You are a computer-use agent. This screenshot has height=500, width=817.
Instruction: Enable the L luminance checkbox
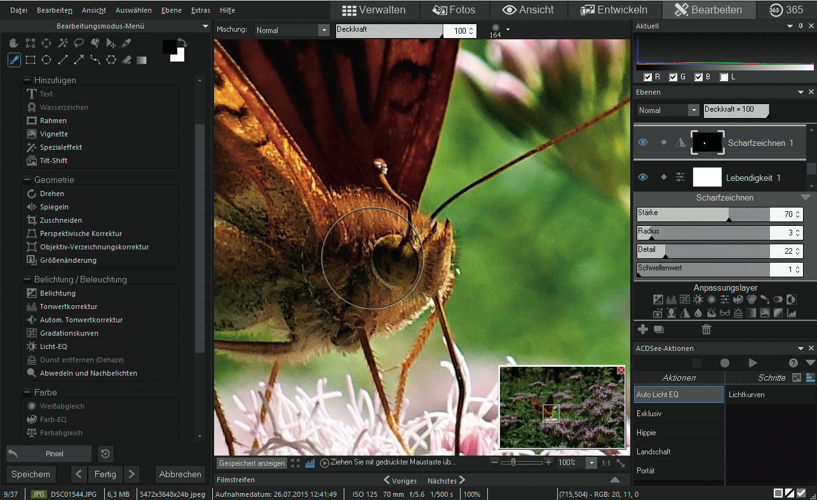724,77
